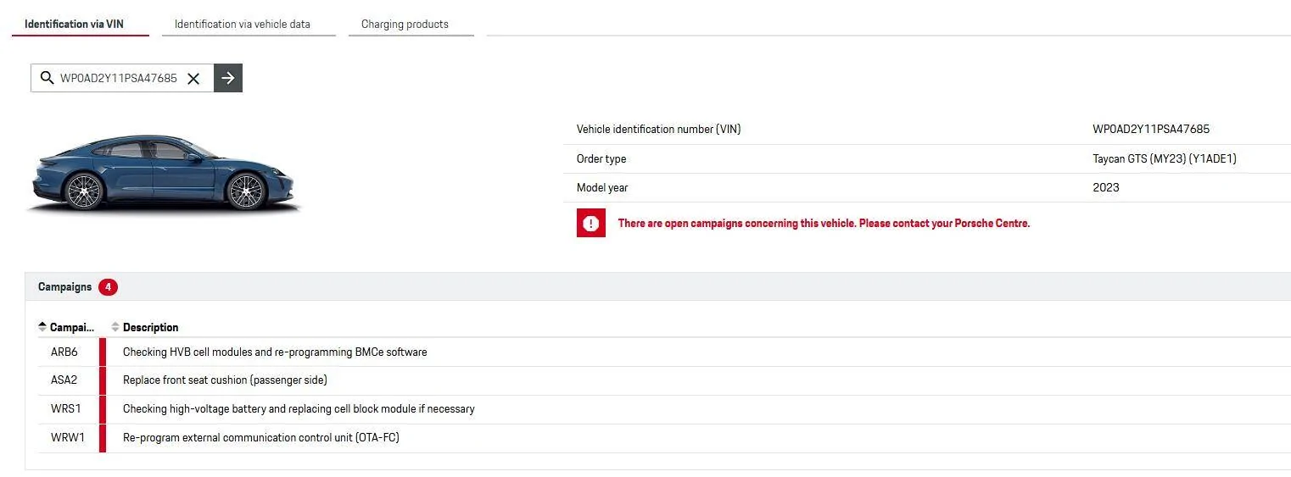Switch to Identification via VIN tab

75,24
